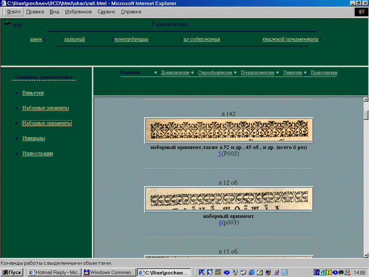Click the En language indicator in system tray

coord(316,272)
